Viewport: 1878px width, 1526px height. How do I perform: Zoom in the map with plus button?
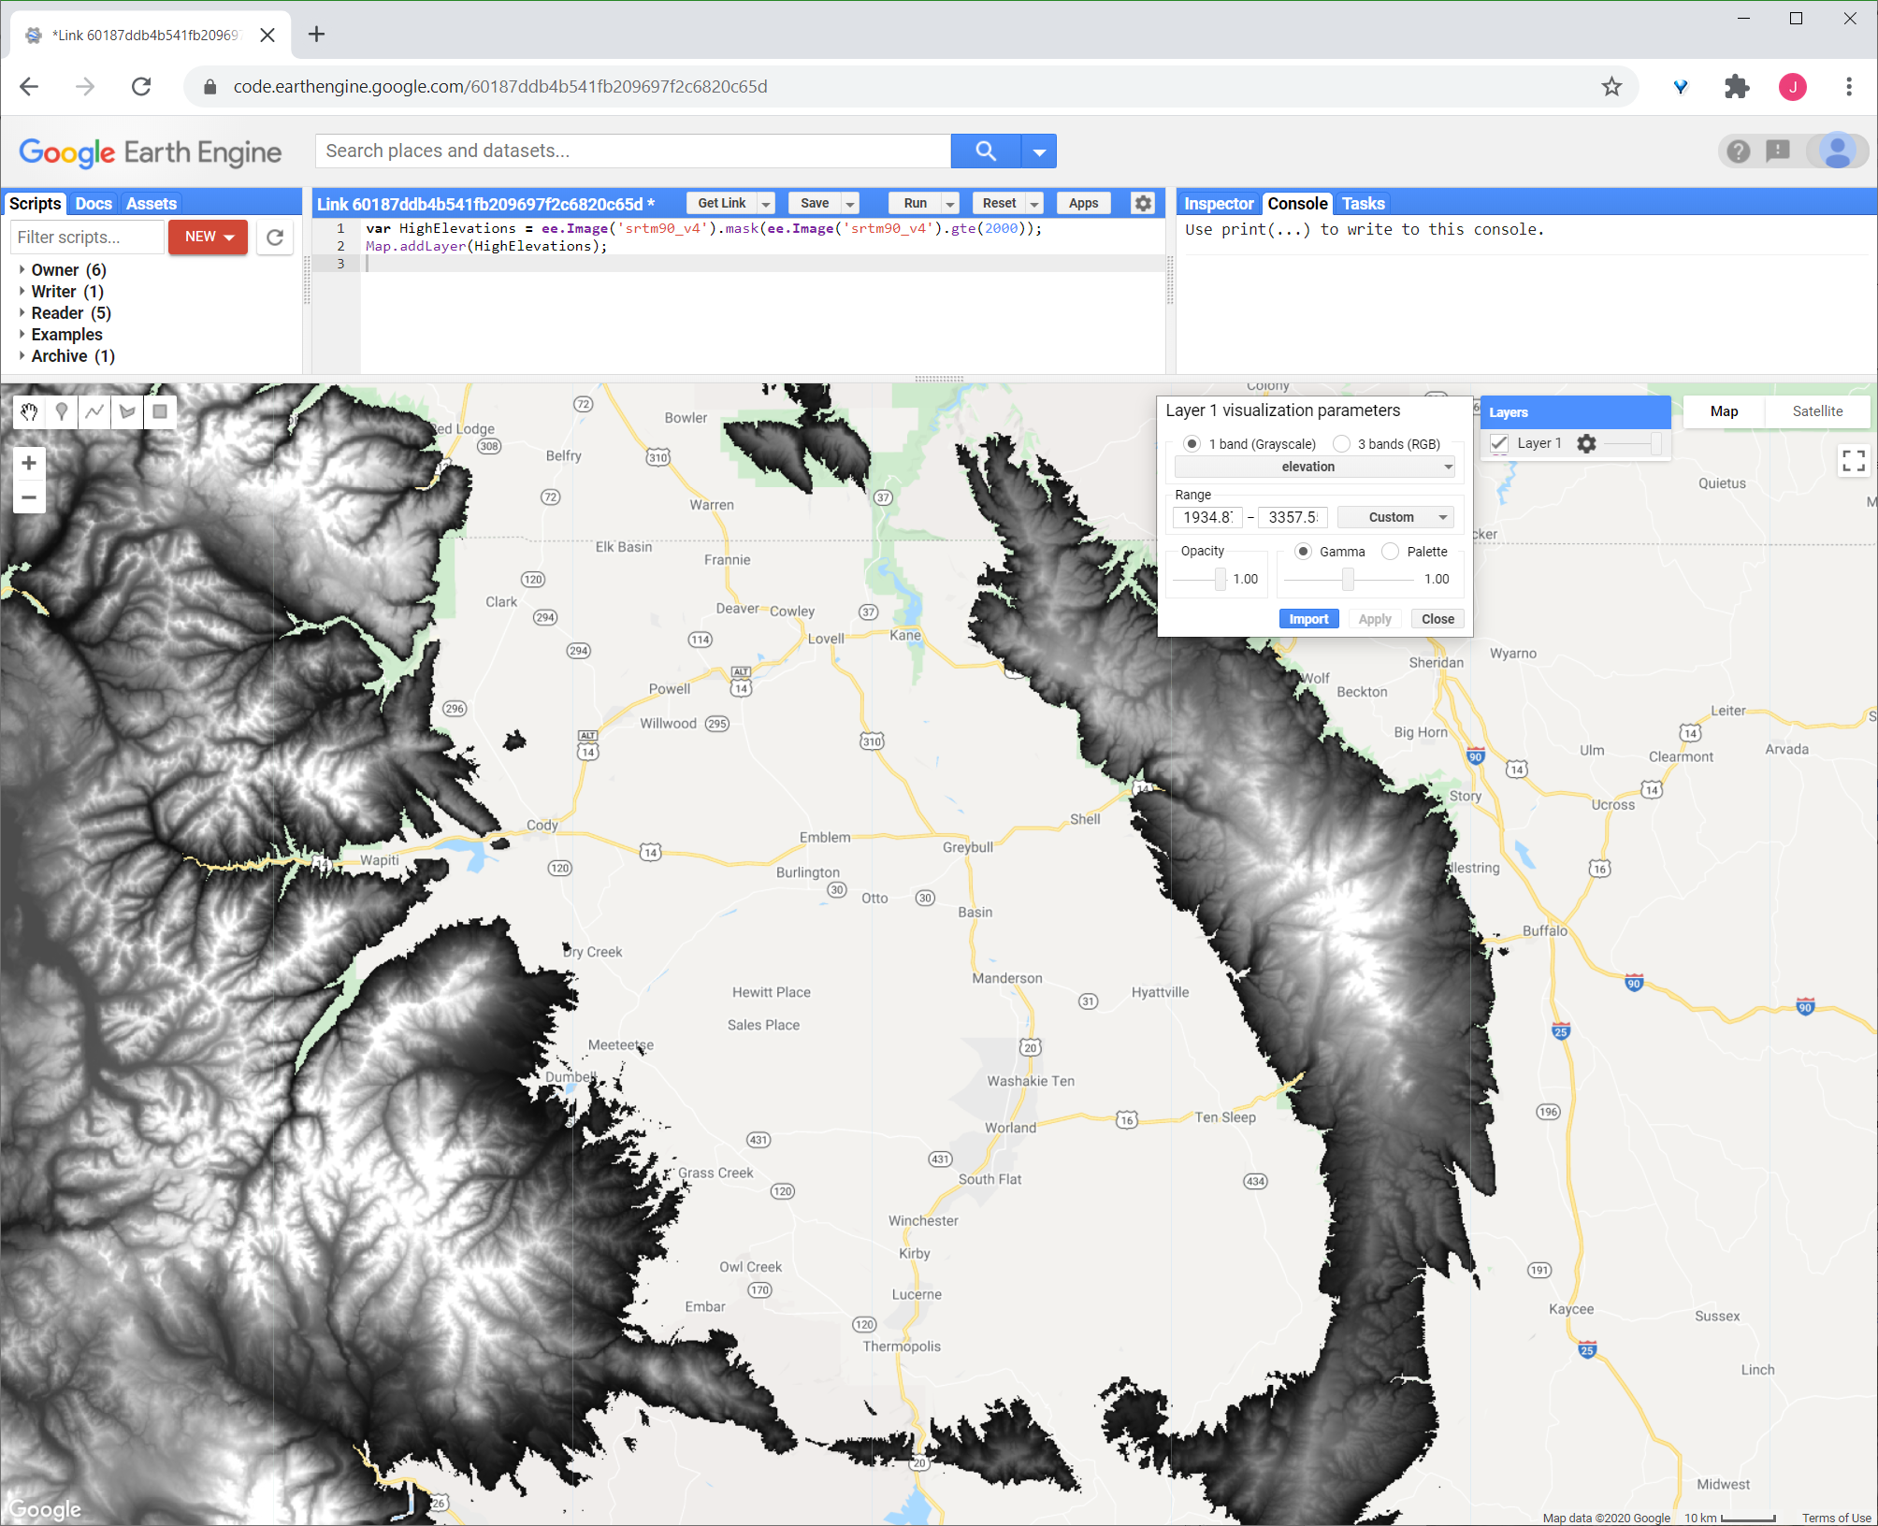click(29, 463)
